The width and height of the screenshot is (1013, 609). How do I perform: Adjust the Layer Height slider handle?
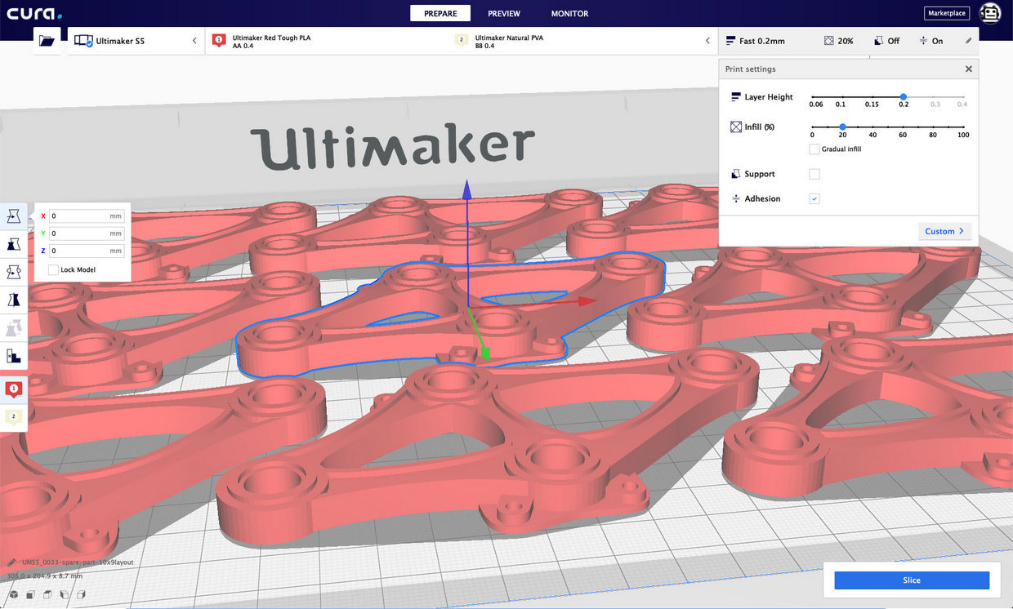pos(904,96)
